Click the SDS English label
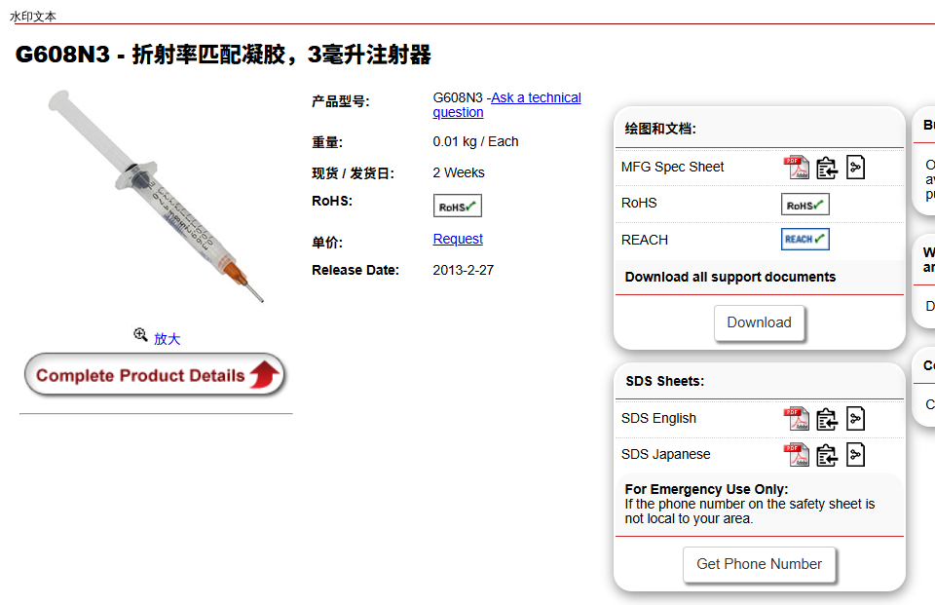Viewport: 935px width, 605px height. [x=658, y=418]
